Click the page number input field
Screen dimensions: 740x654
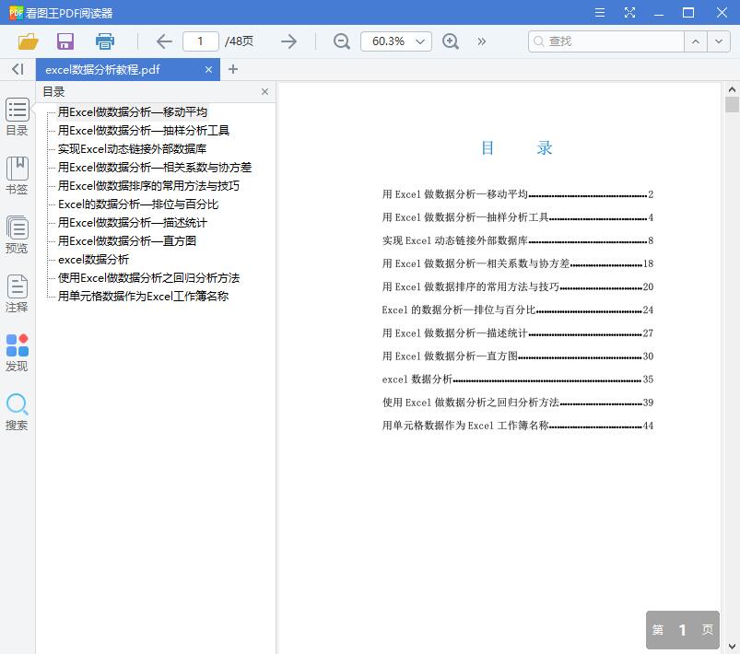click(x=201, y=41)
